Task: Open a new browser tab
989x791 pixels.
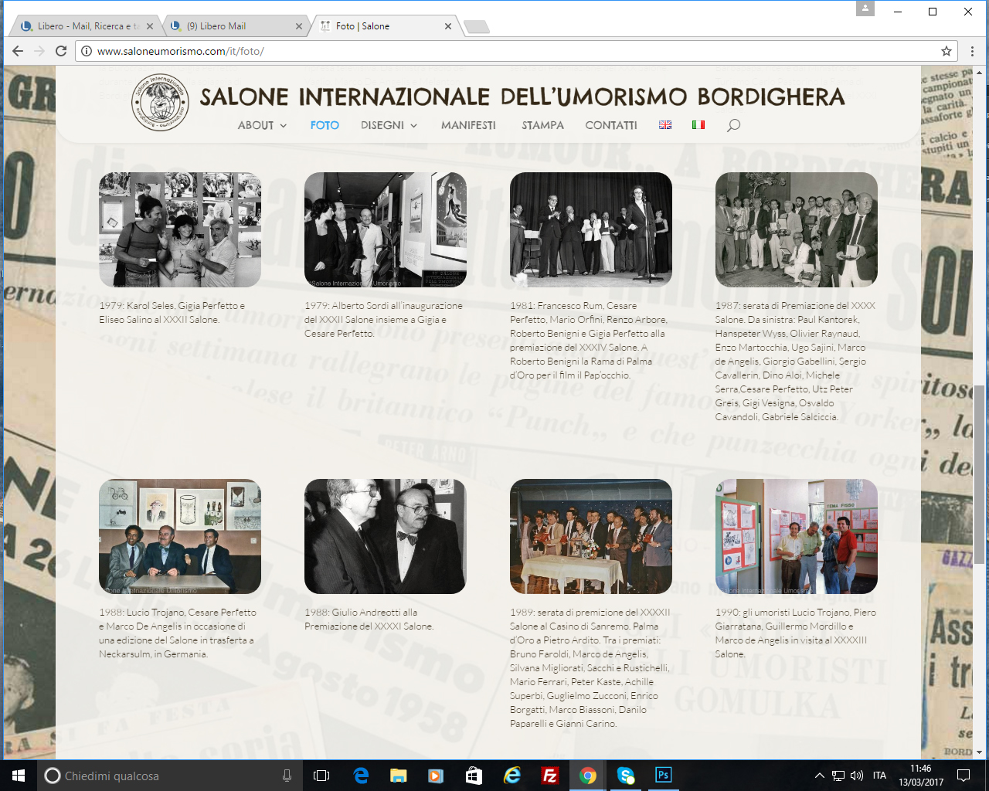Action: point(476,27)
